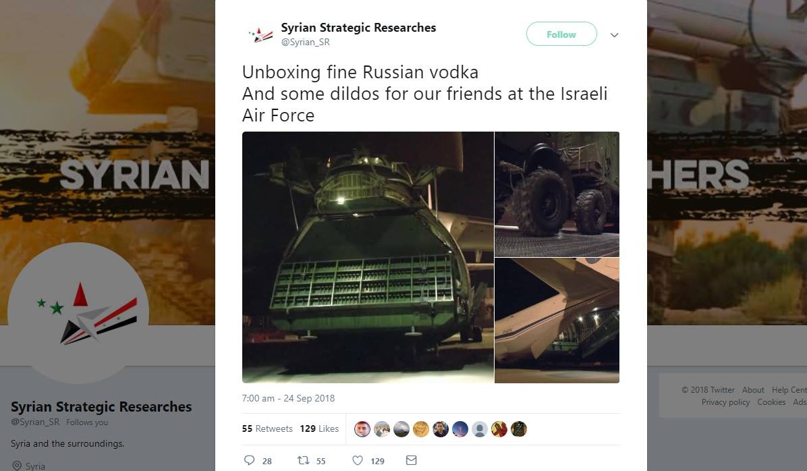The height and width of the screenshot is (471, 807).
Task: Click the last liker avatar in row
Action: (519, 428)
